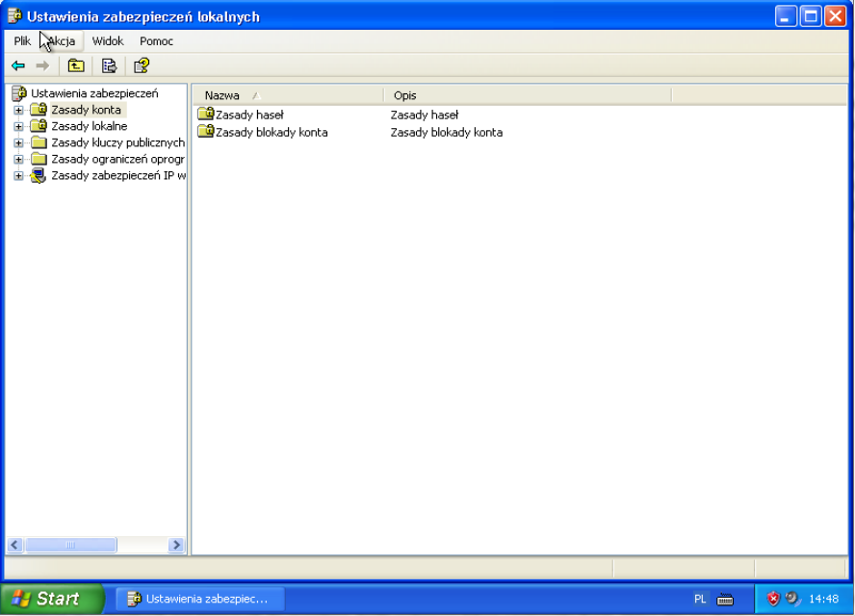Select the Zasady blokady konta folder icon

click(x=205, y=132)
